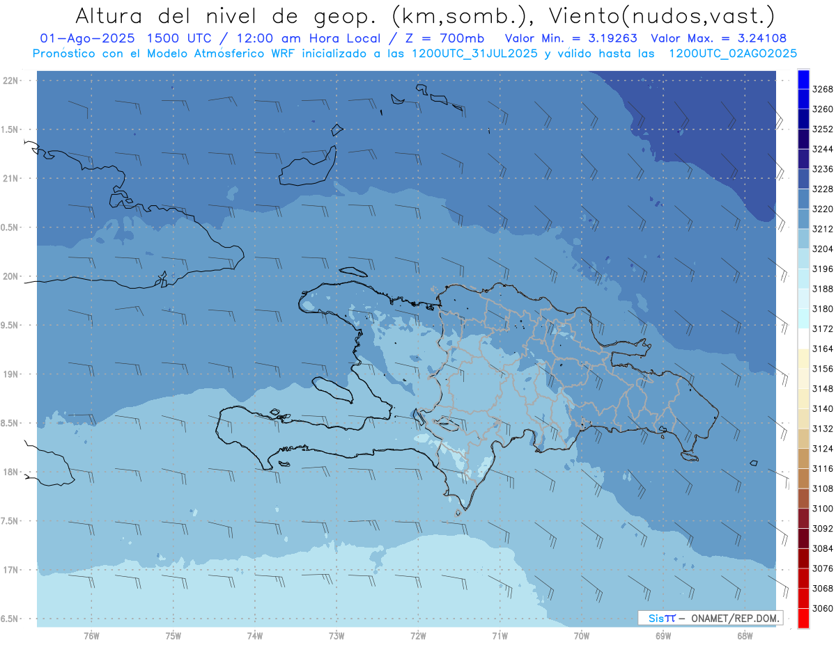Click the '0.5N' latitude label
The height and width of the screenshot is (645, 836).
(10, 228)
